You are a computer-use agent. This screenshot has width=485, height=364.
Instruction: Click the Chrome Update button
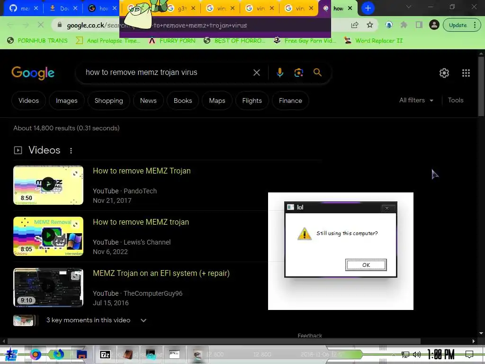458,25
